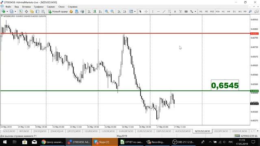
Task: Click the Profiles icon in the toolbar
Action: pyautogui.click(x=11, y=11)
